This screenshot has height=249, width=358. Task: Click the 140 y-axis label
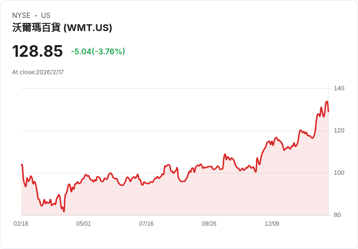coord(339,88)
